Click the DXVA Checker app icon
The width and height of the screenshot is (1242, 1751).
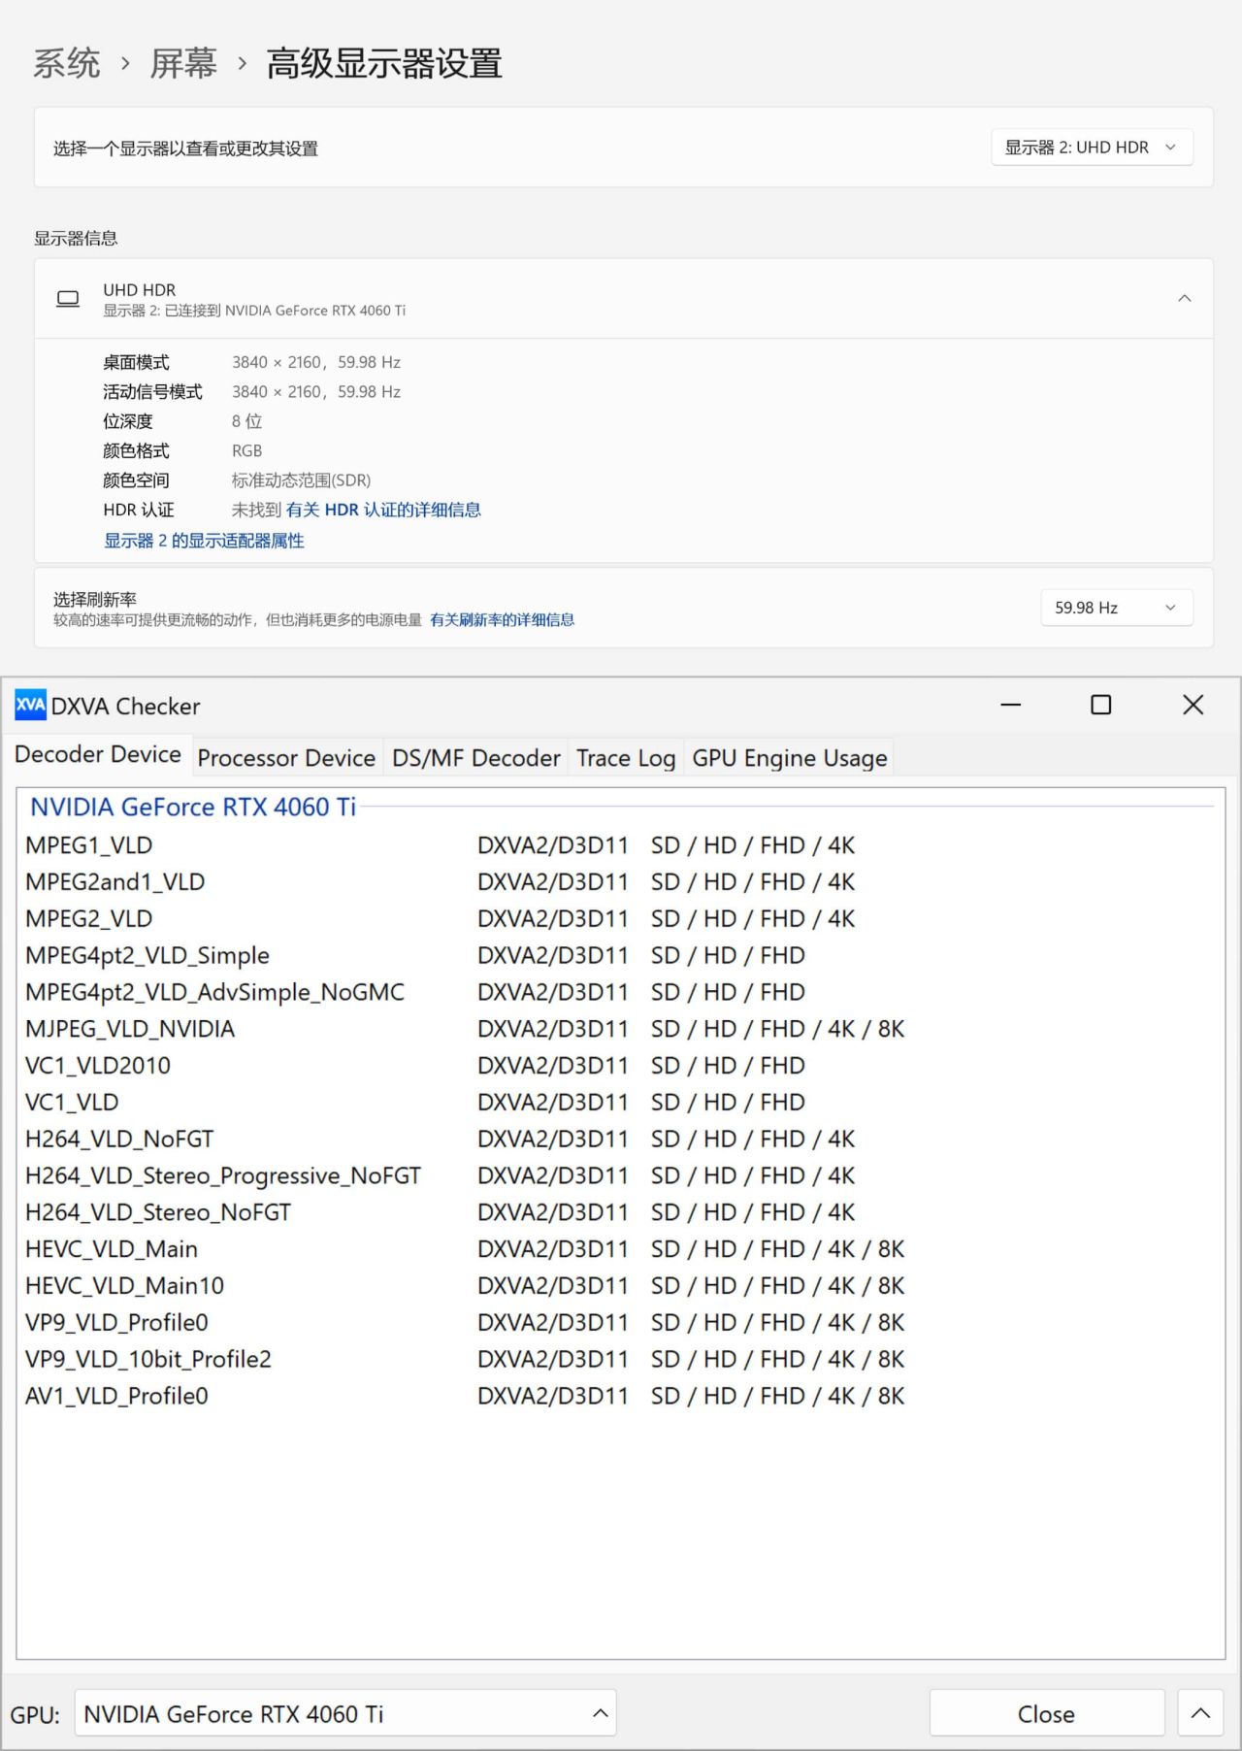click(x=30, y=705)
